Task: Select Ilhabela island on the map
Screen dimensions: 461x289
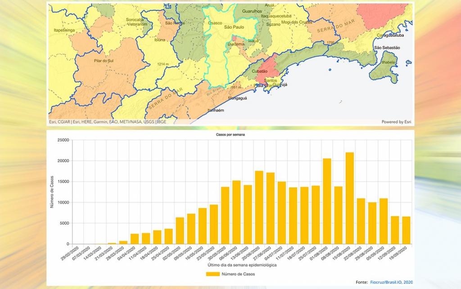Action: (x=389, y=62)
